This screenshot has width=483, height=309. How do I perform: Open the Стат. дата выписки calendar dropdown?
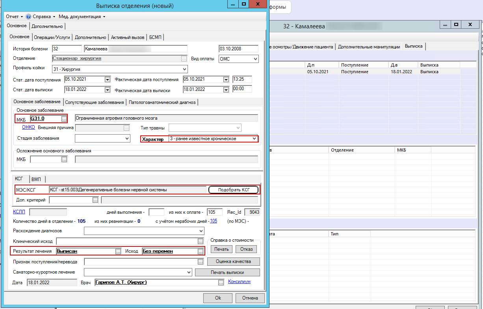108,90
